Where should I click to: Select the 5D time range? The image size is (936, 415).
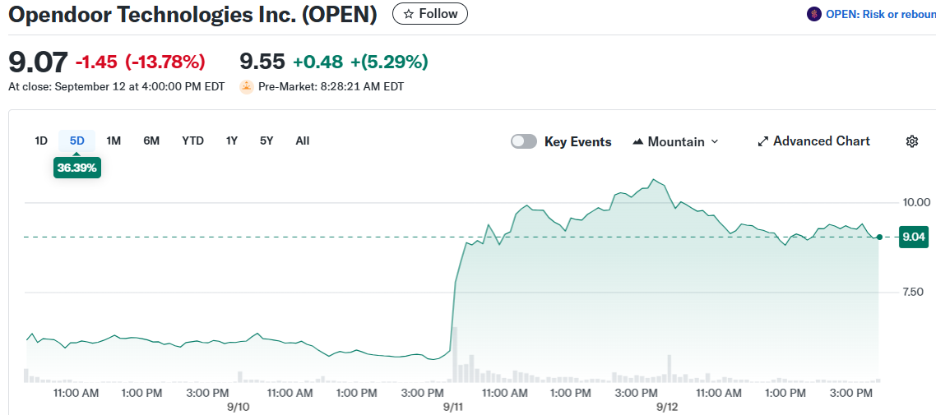pyautogui.click(x=77, y=141)
